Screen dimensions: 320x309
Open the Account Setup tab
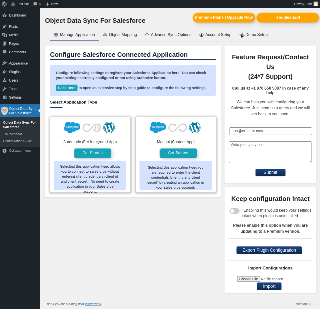point(215,35)
